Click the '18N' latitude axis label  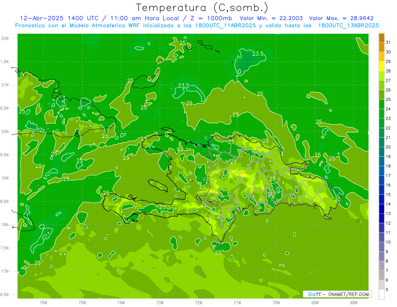click(5, 225)
